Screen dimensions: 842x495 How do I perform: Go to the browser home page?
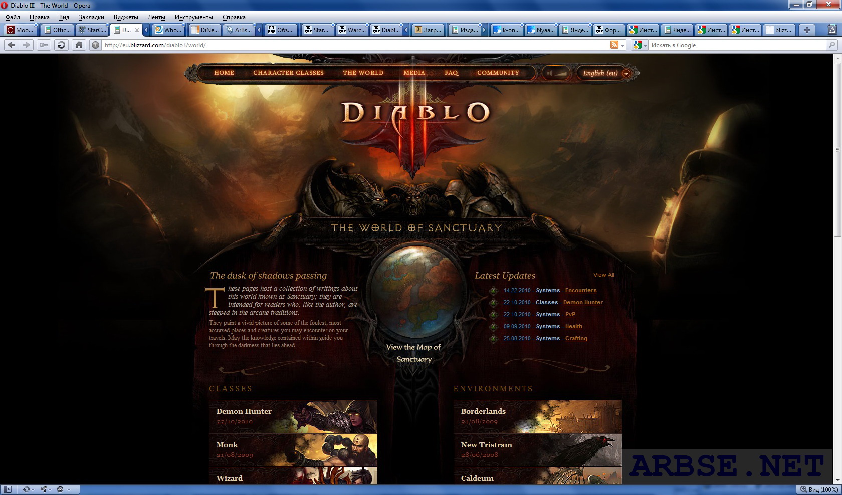coord(79,45)
